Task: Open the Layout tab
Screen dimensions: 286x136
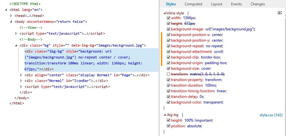Action: [217, 4]
